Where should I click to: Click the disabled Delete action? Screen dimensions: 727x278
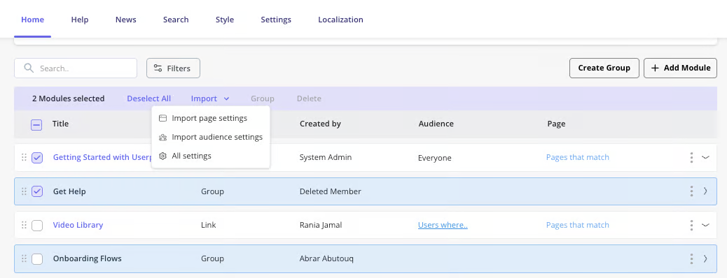[x=309, y=98]
